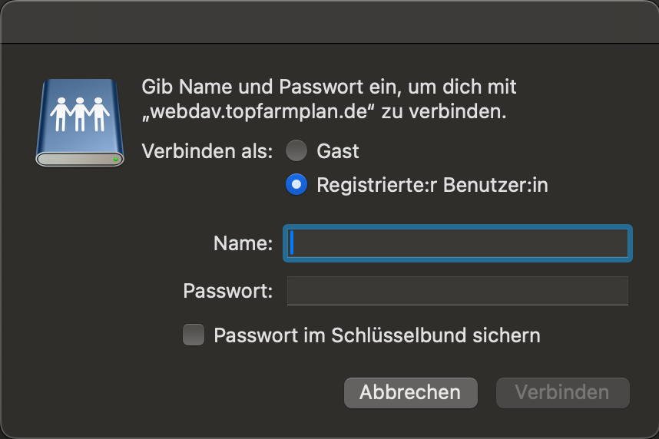
Task: Select the Gast radio button
Action: pos(296,150)
